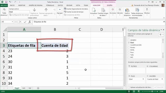
Task: Enable Aplazar actualización del diseño checkbox
Action: tap(129, 87)
